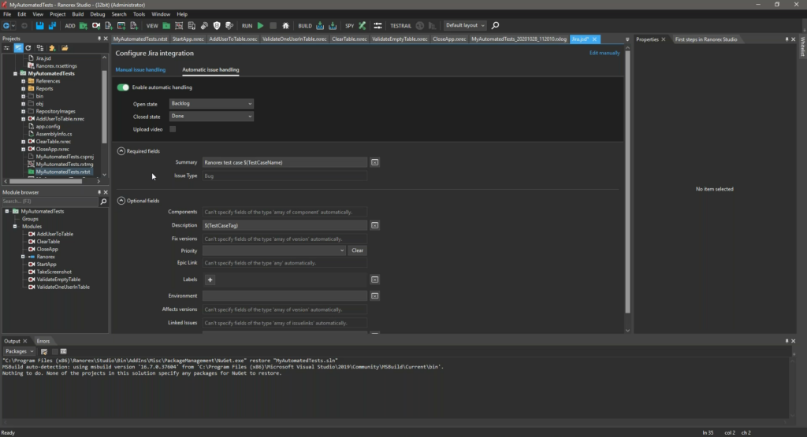Click the Save file toolbar icon

[39, 25]
